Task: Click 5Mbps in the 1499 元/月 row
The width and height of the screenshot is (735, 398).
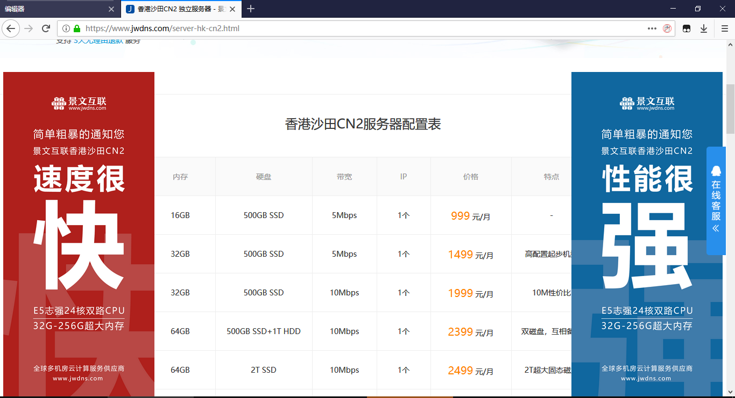Action: 344,254
